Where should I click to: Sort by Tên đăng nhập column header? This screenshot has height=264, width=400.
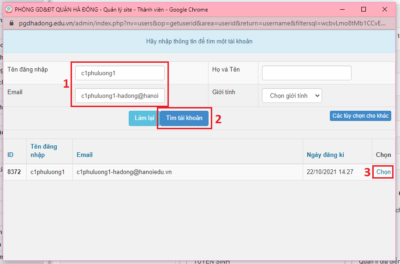(x=44, y=150)
